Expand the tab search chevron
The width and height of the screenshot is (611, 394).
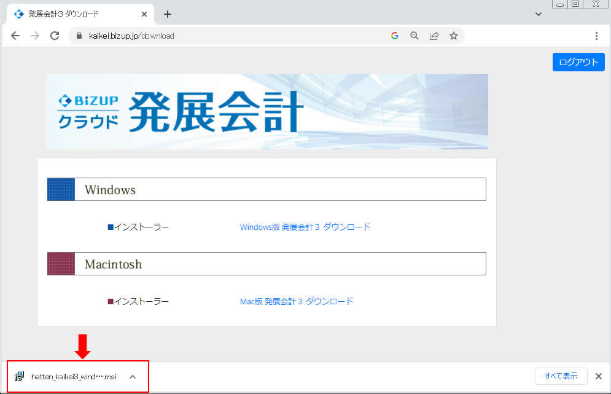539,14
